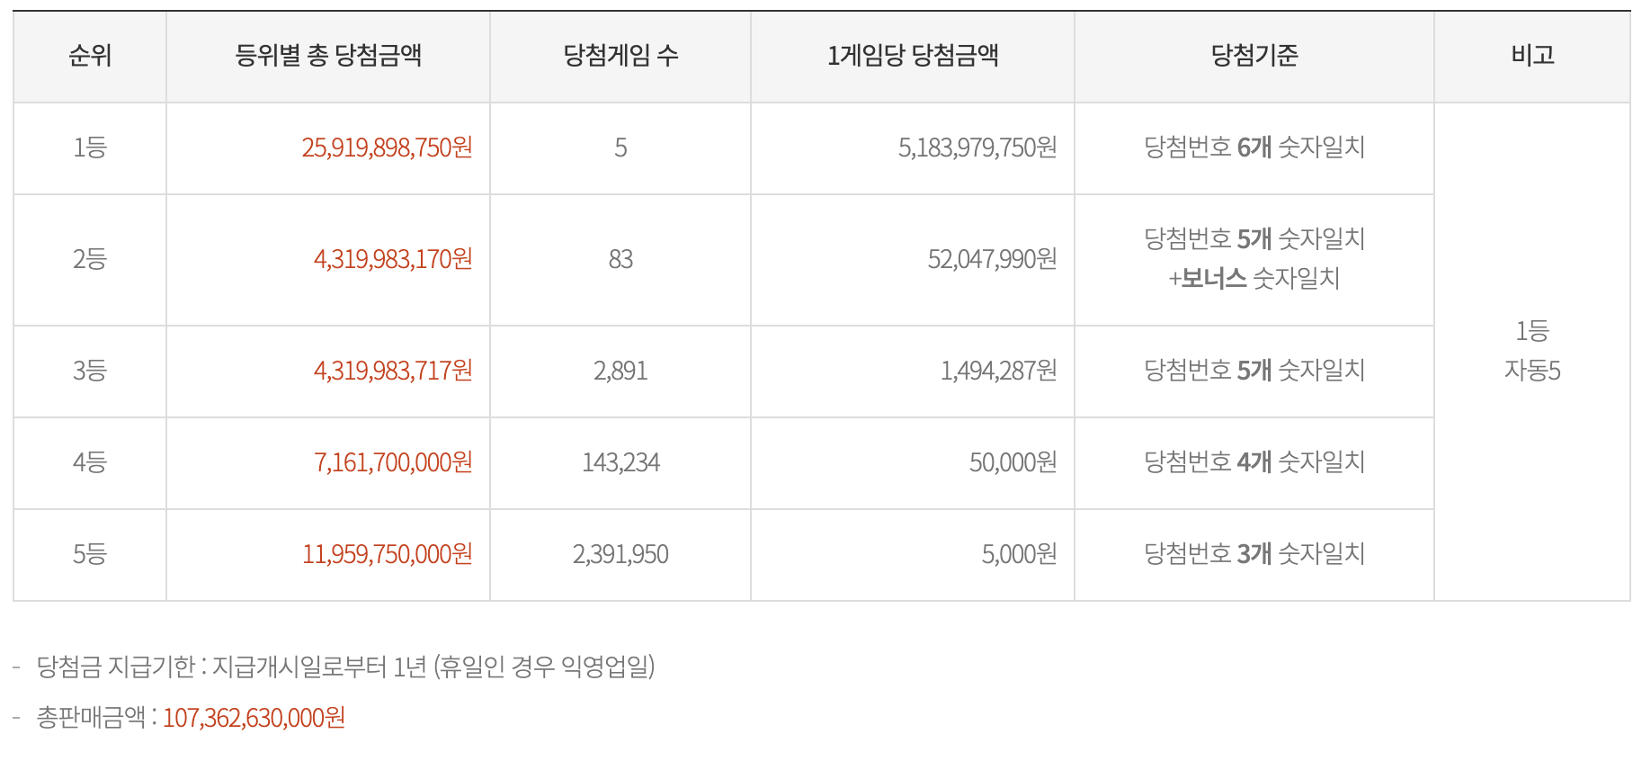
Task: Click the 2등 winning games count 83
Action: tap(620, 259)
